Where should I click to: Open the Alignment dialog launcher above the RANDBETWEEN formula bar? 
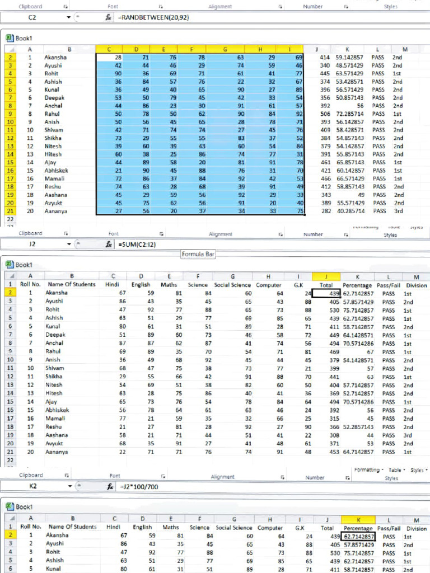point(280,7)
